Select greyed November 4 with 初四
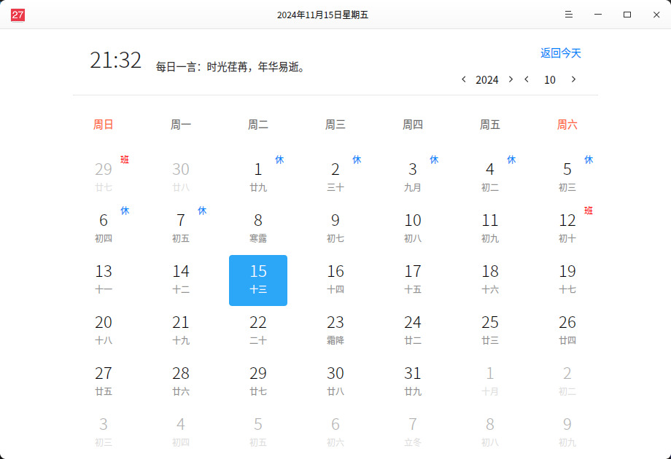This screenshot has height=459, width=671. 181,433
